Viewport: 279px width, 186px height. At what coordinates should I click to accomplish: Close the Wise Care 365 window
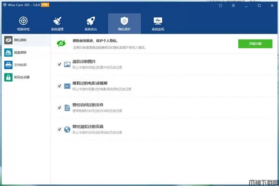(272, 6)
